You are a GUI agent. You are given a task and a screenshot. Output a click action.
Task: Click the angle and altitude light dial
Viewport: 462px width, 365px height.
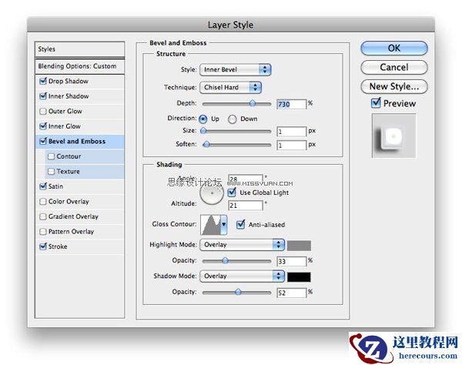coord(212,193)
